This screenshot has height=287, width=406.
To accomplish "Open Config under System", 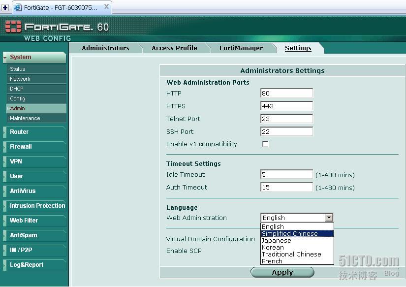I will click(x=36, y=98).
